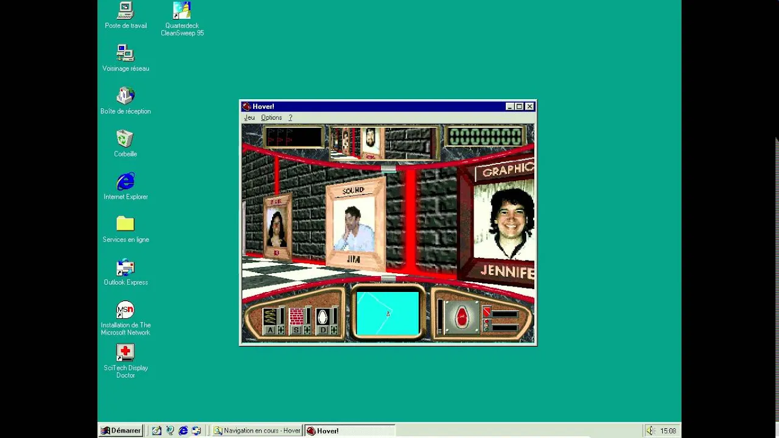Click the JIM Sound portrait
Screen dimensions: 779x438
coord(355,225)
